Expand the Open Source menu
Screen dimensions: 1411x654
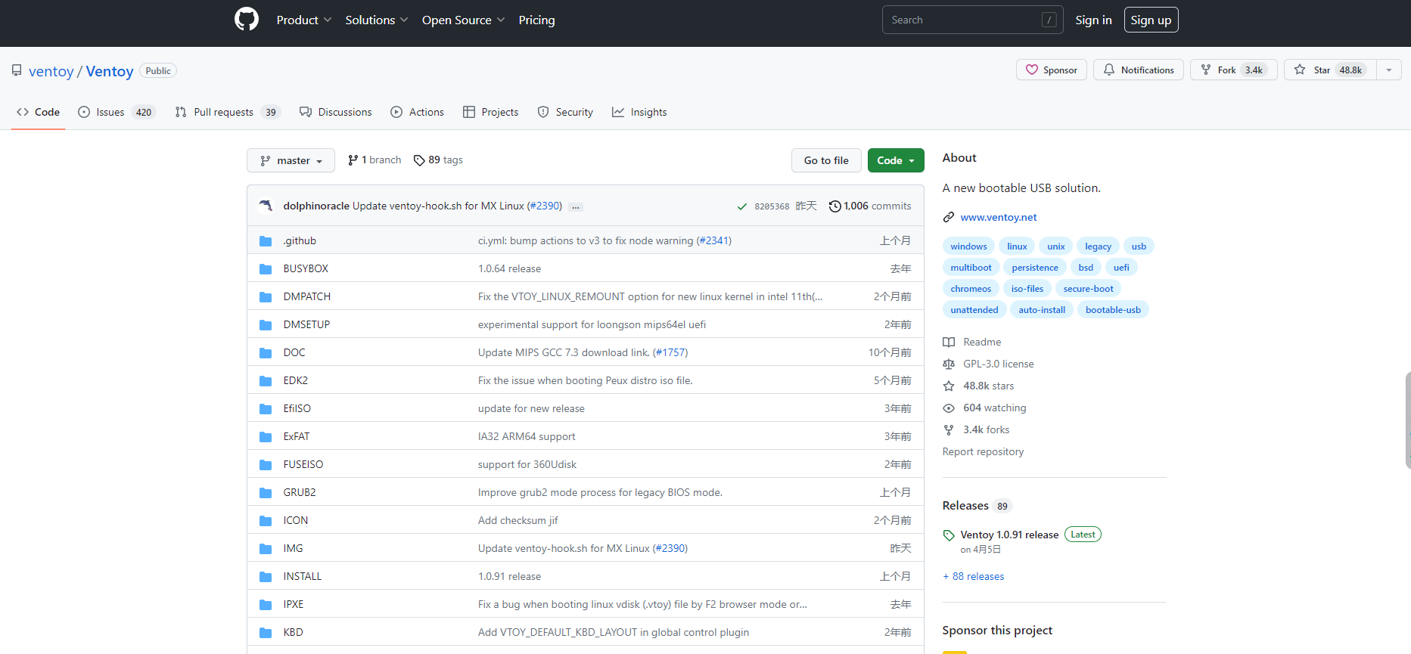click(x=464, y=20)
